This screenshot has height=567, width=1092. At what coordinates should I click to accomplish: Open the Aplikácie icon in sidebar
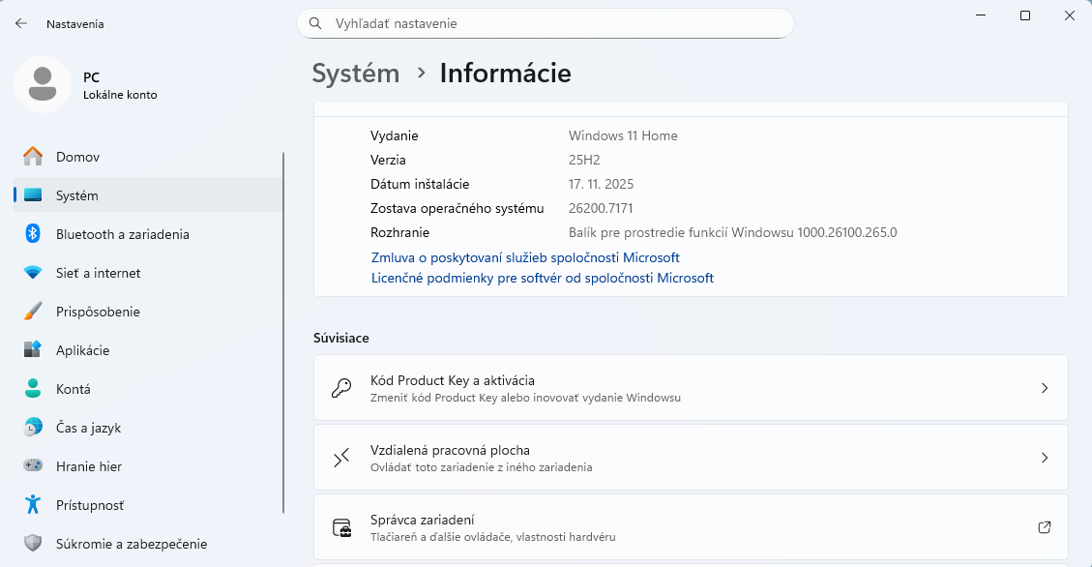[x=33, y=350]
